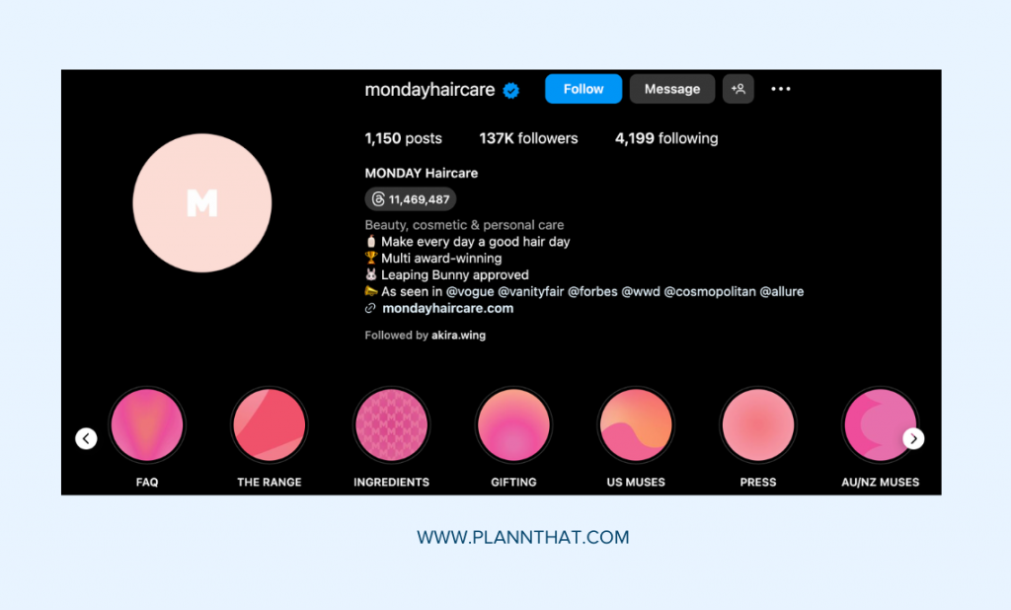Screen dimensions: 1011x610
Task: Visit the mondayhaircare.com website link
Action: coord(449,308)
